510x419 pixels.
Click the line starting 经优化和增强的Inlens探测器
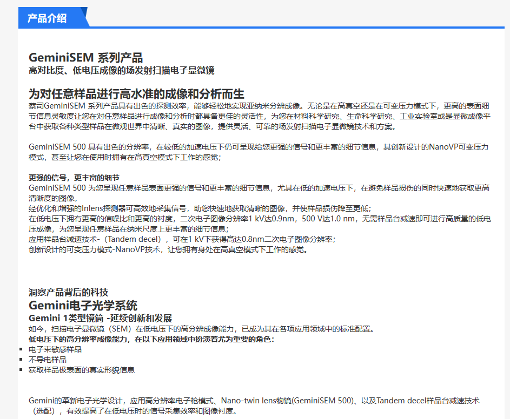pos(200,208)
